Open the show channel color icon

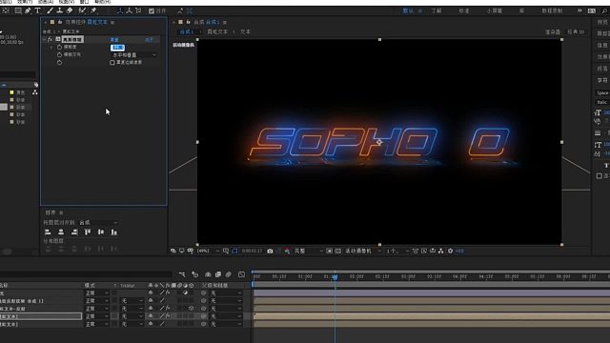coord(287,252)
